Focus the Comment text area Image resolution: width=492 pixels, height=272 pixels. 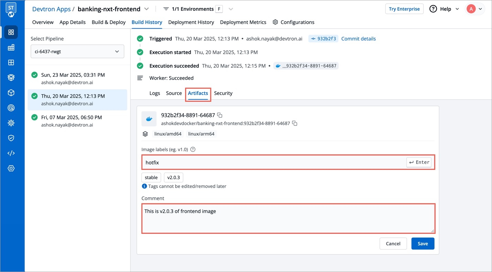click(x=288, y=219)
